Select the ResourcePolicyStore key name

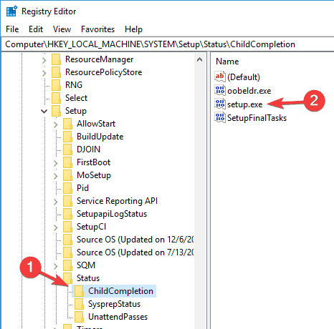(103, 72)
